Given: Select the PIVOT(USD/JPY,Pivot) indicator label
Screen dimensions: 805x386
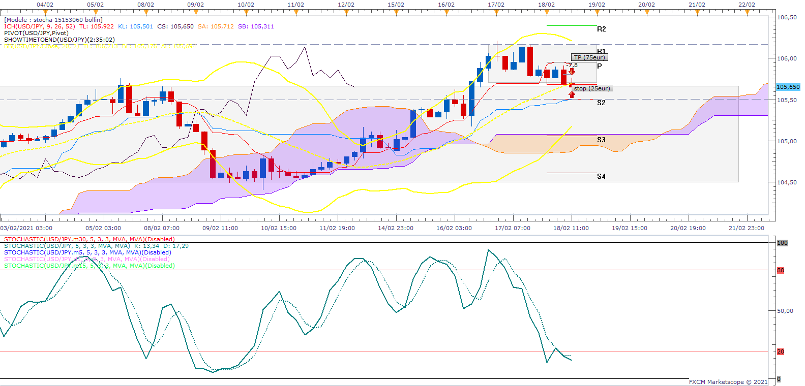Looking at the screenshot, I should 36,33.
